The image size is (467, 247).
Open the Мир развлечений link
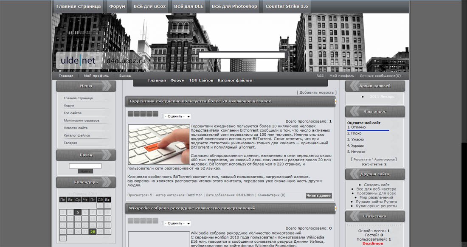(376, 197)
